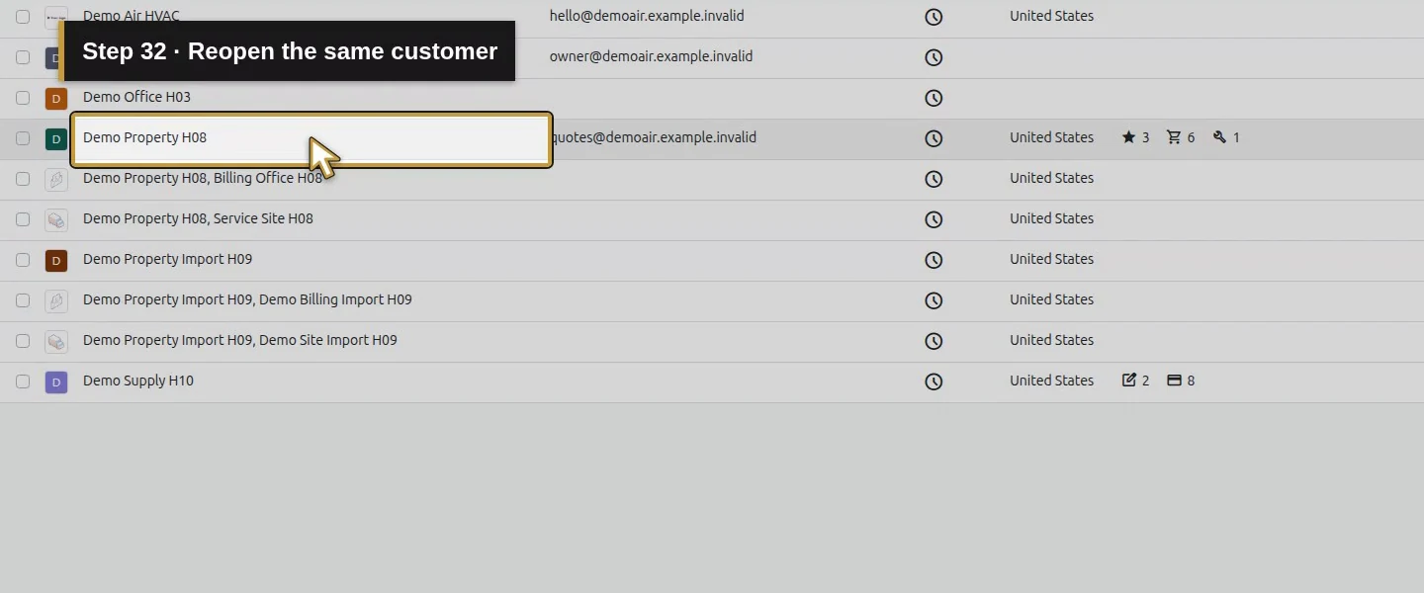Click the invoice address icon for Demo Billing Import H09
The image size is (1424, 593).
[x=56, y=300]
